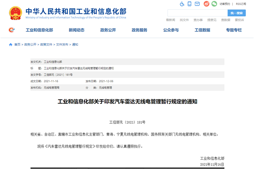Click the English ministry name subtitle
The height and width of the screenshot is (169, 254).
click(x=76, y=18)
